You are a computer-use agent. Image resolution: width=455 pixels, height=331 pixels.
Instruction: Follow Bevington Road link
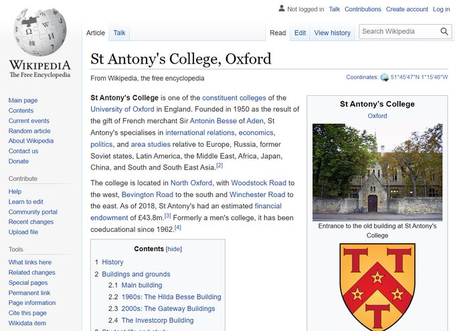[147, 195]
